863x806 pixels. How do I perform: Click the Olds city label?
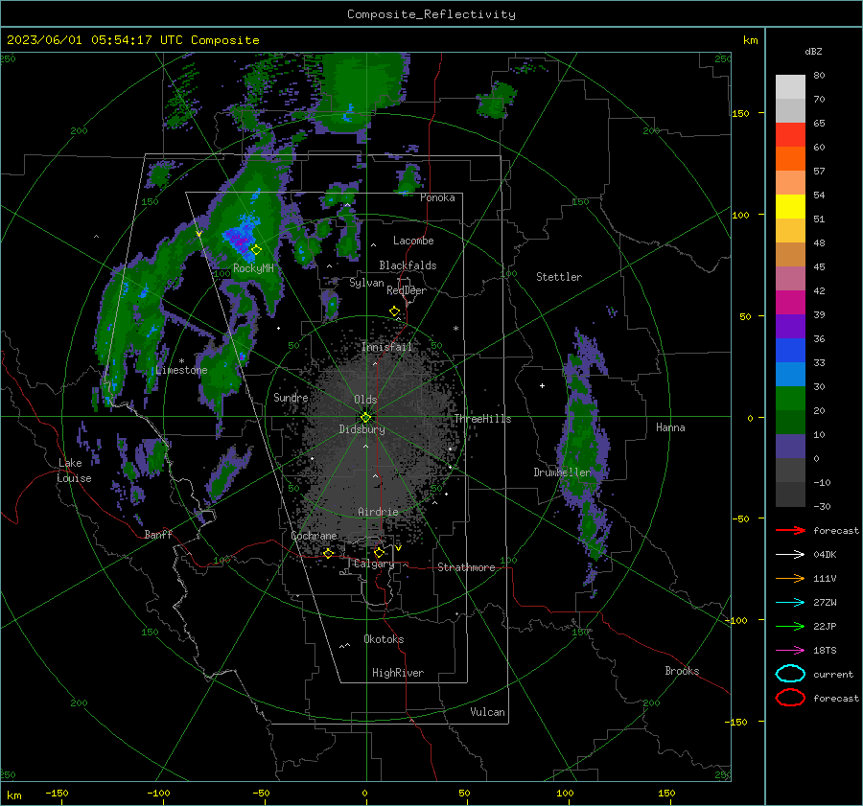pyautogui.click(x=365, y=400)
